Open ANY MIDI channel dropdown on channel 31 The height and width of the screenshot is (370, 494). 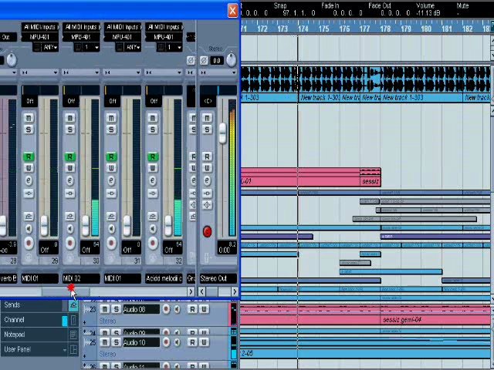tap(133, 48)
